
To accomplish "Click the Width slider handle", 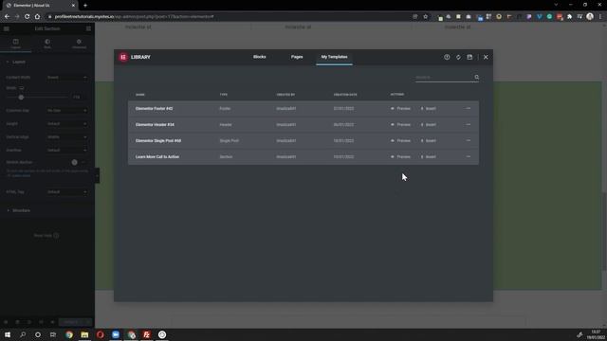I will (x=21, y=98).
